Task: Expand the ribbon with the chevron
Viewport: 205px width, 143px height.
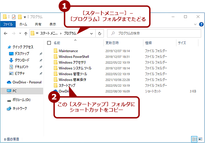Action: (x=195, y=24)
